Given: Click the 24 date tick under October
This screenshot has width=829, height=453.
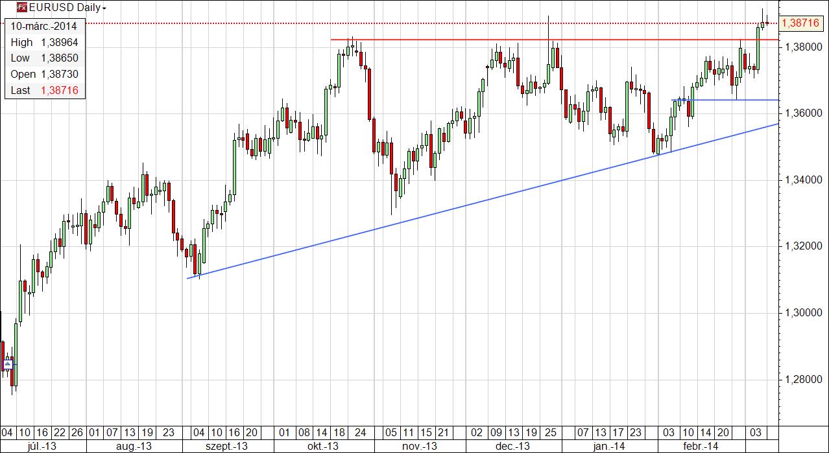Looking at the screenshot, I should (360, 432).
